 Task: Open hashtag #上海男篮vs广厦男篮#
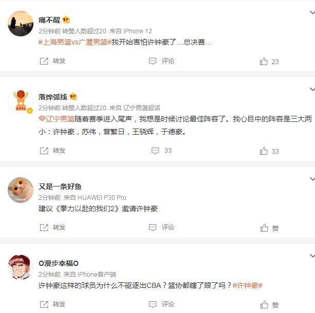75,42
